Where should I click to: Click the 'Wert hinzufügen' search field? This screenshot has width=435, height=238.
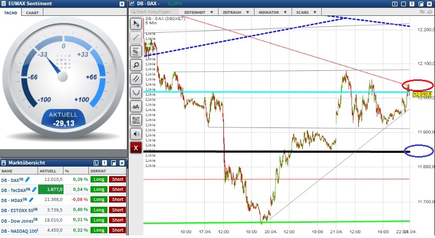click(x=154, y=12)
